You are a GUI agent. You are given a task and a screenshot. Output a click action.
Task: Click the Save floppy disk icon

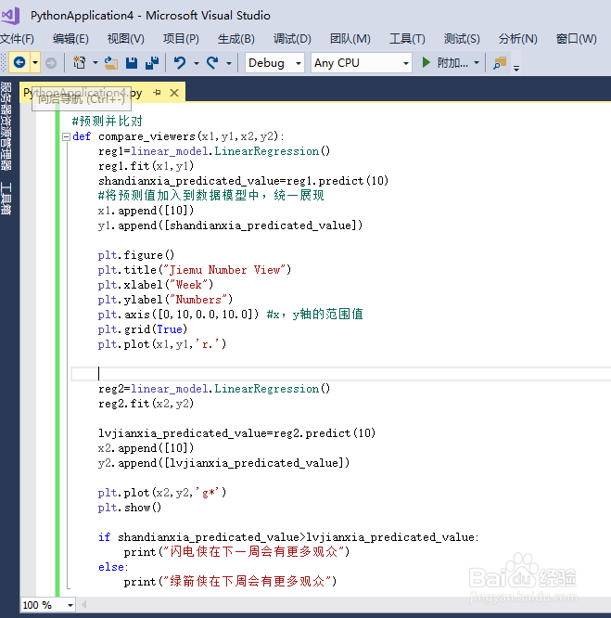coord(132,63)
